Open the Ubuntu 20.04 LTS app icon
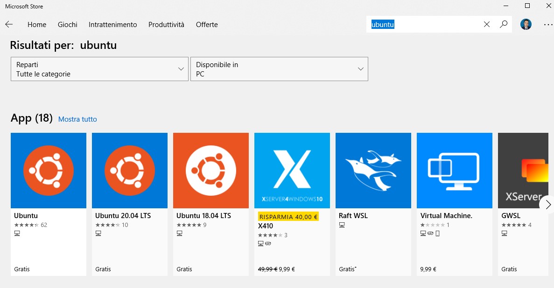 [130, 171]
